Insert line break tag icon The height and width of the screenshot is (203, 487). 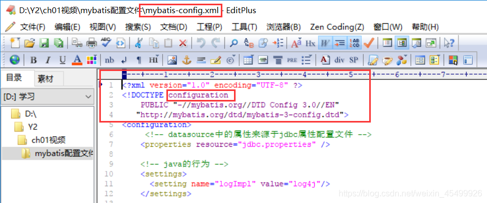point(124,60)
